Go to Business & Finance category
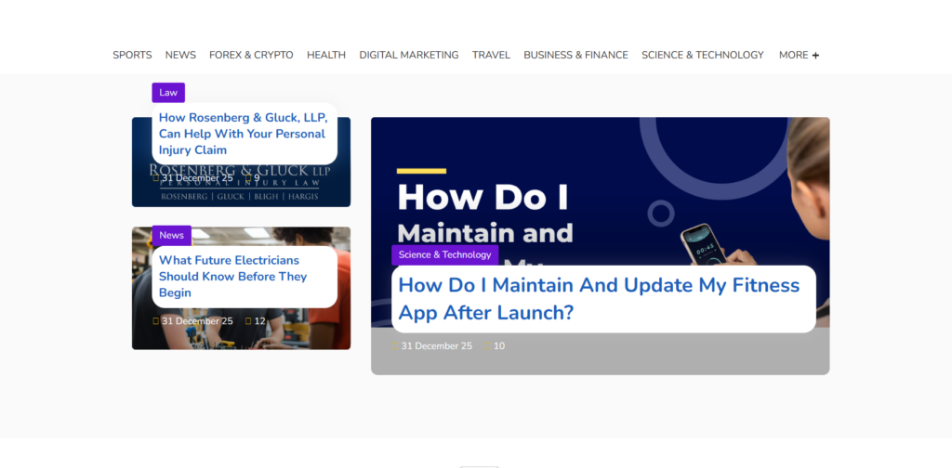 (x=575, y=55)
